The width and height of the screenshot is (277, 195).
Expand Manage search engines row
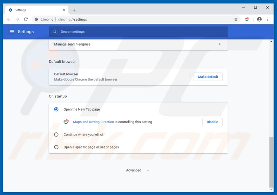(138, 44)
